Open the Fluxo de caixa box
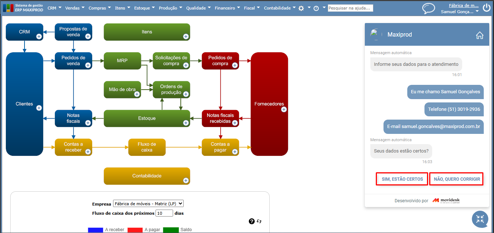Screen dimensions: 494x233 pyautogui.click(x=147, y=147)
